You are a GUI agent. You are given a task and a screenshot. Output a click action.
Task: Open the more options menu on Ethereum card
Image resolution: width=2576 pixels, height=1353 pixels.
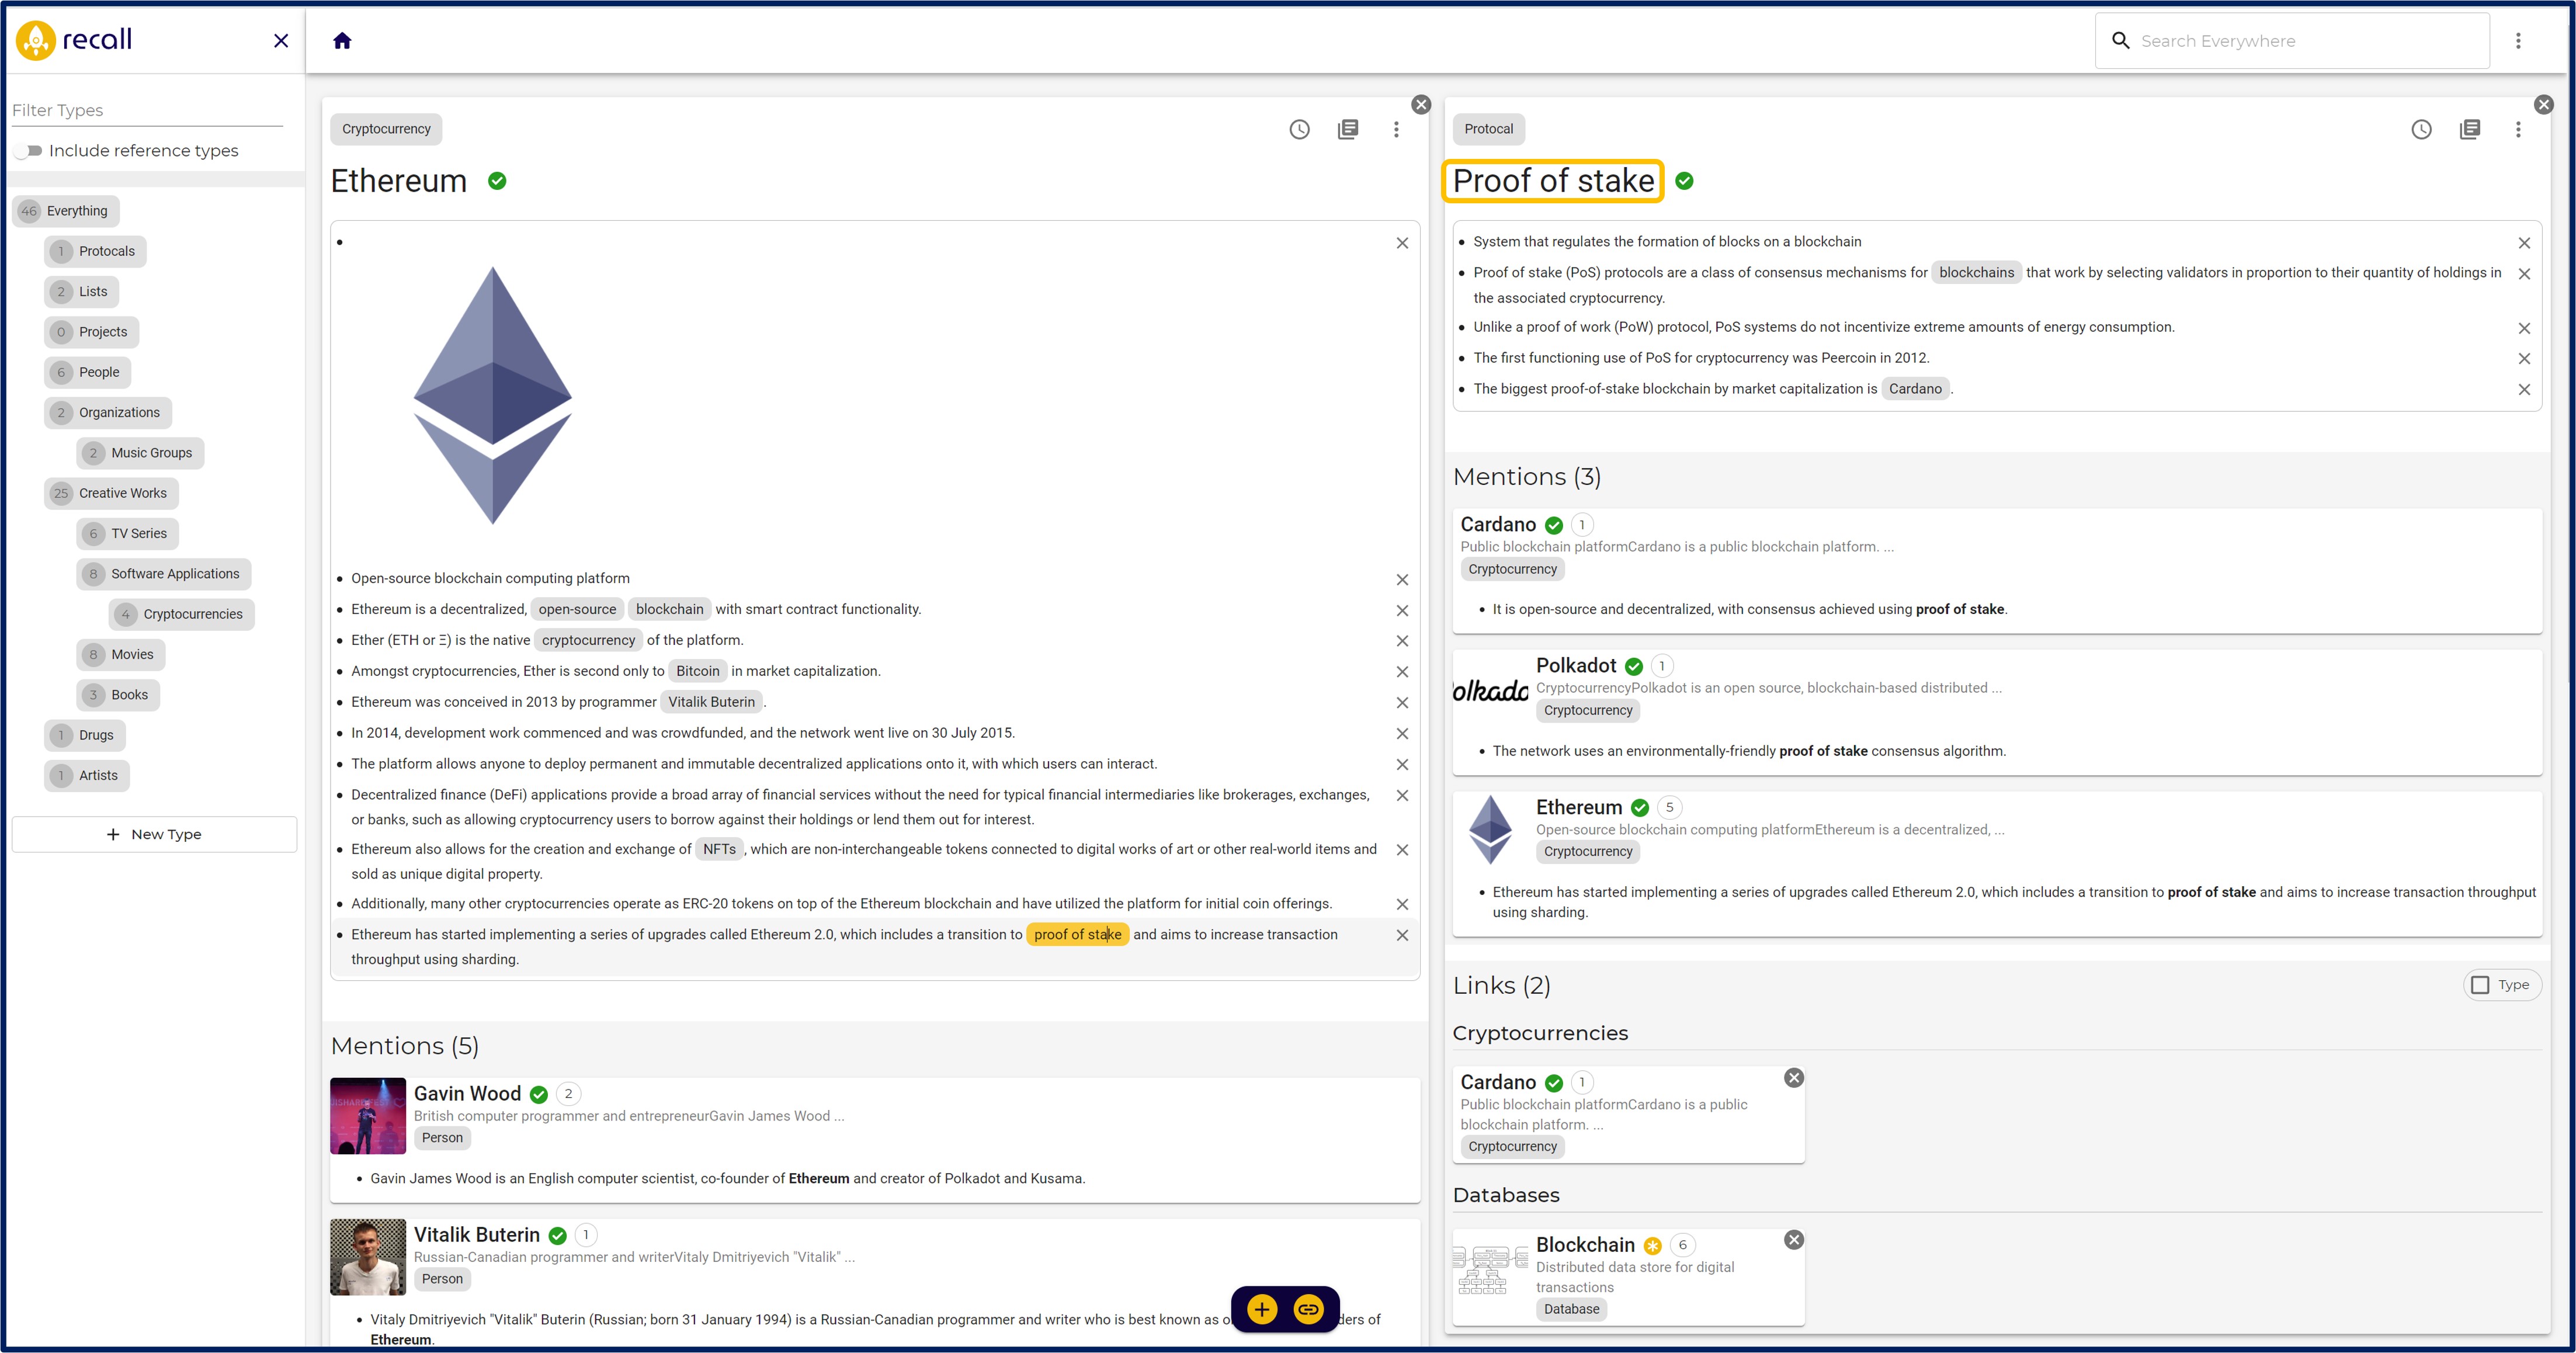coord(1396,129)
